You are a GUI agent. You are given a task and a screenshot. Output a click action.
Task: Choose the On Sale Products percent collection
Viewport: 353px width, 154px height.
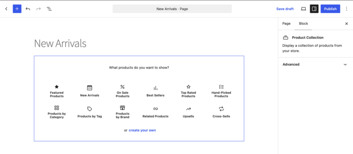[122, 91]
